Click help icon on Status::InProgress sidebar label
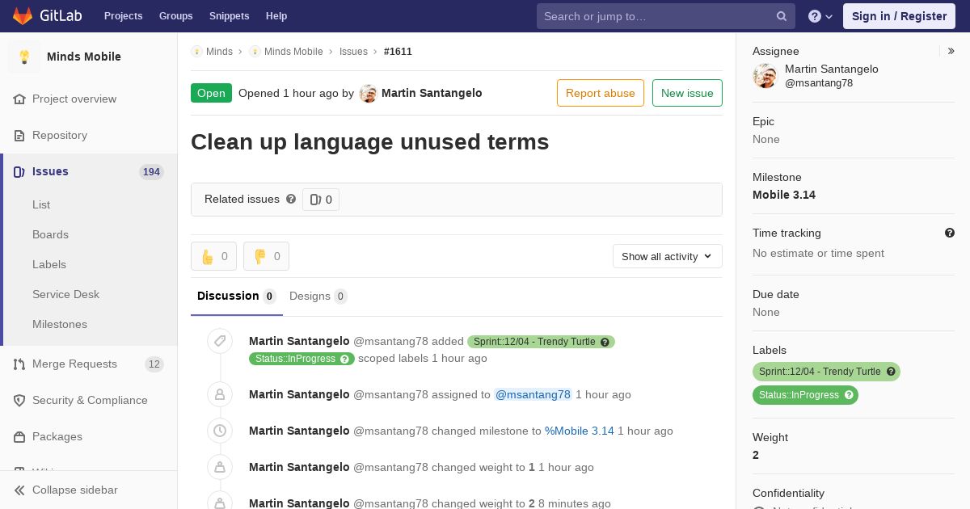 pyautogui.click(x=849, y=395)
